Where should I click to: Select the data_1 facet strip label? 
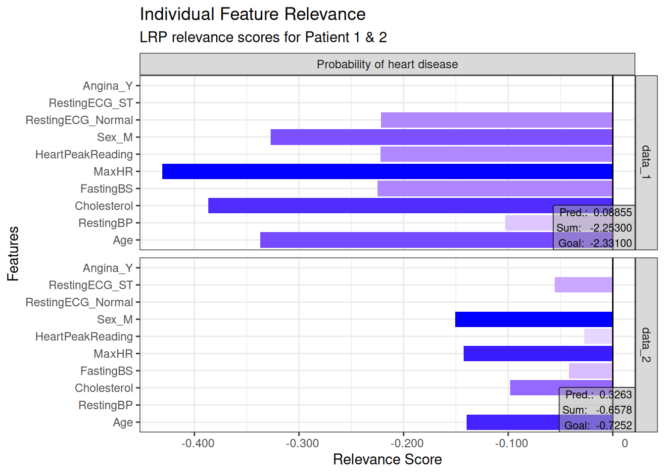[x=646, y=162]
